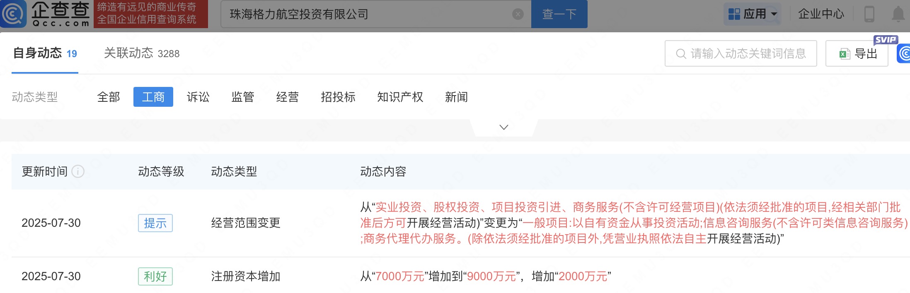Select 招投标 dynamic type filter
Viewport: 910px width, 293px height.
(338, 97)
